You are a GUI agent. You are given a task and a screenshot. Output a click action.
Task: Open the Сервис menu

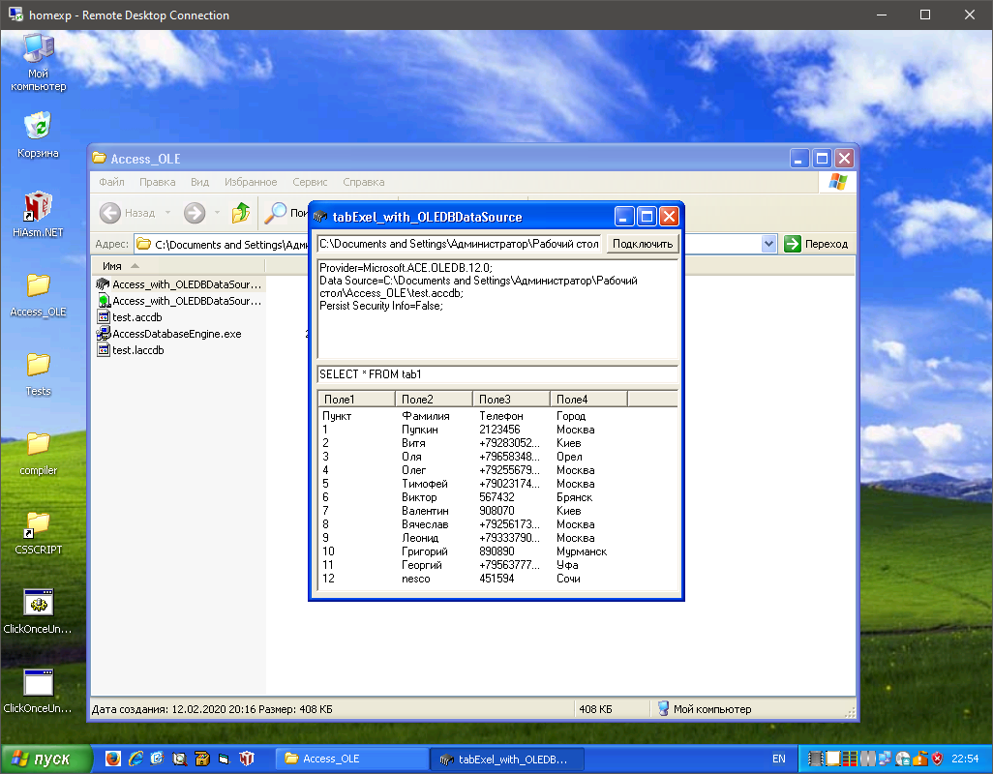pos(310,182)
